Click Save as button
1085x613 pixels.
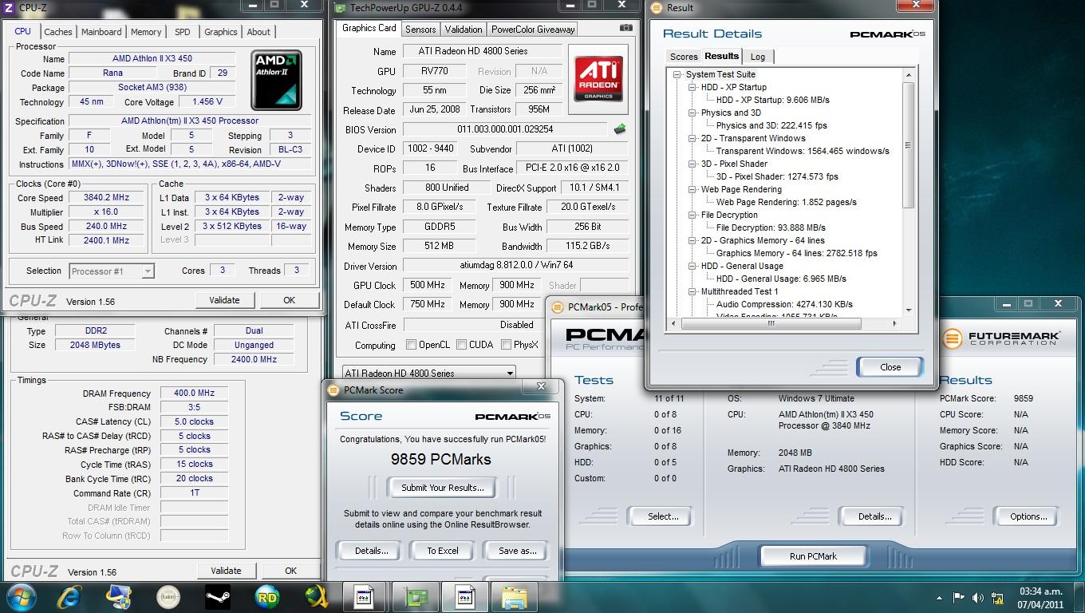point(517,551)
